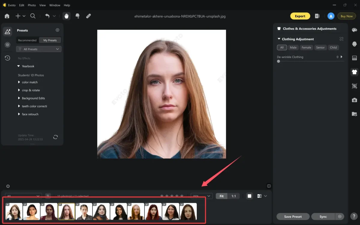The height and width of the screenshot is (225, 360).
Task: Click the Save Preset button
Action: pyautogui.click(x=293, y=217)
